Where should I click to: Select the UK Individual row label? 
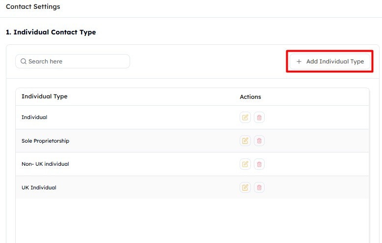39,187
